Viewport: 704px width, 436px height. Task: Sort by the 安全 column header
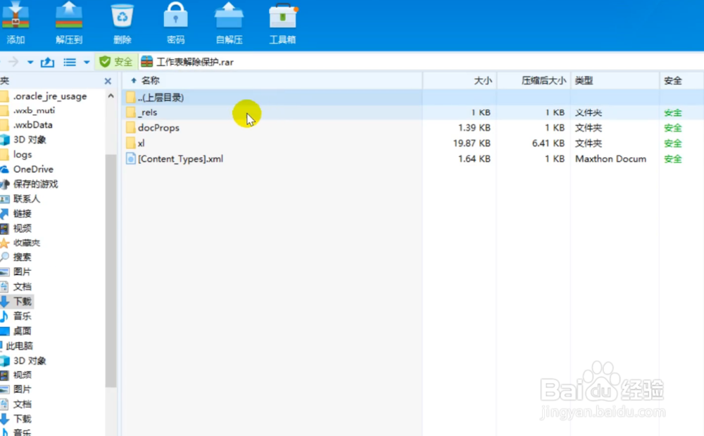tap(681, 81)
